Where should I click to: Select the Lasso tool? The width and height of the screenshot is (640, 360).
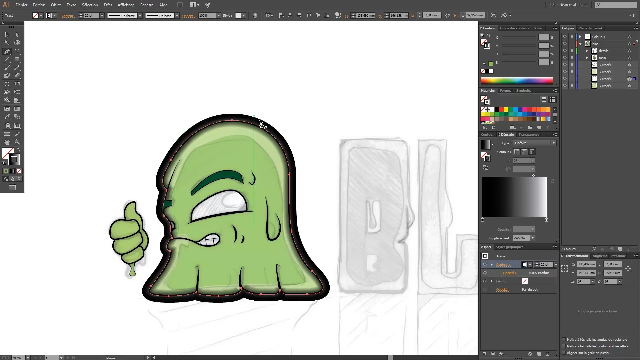pyautogui.click(x=17, y=43)
